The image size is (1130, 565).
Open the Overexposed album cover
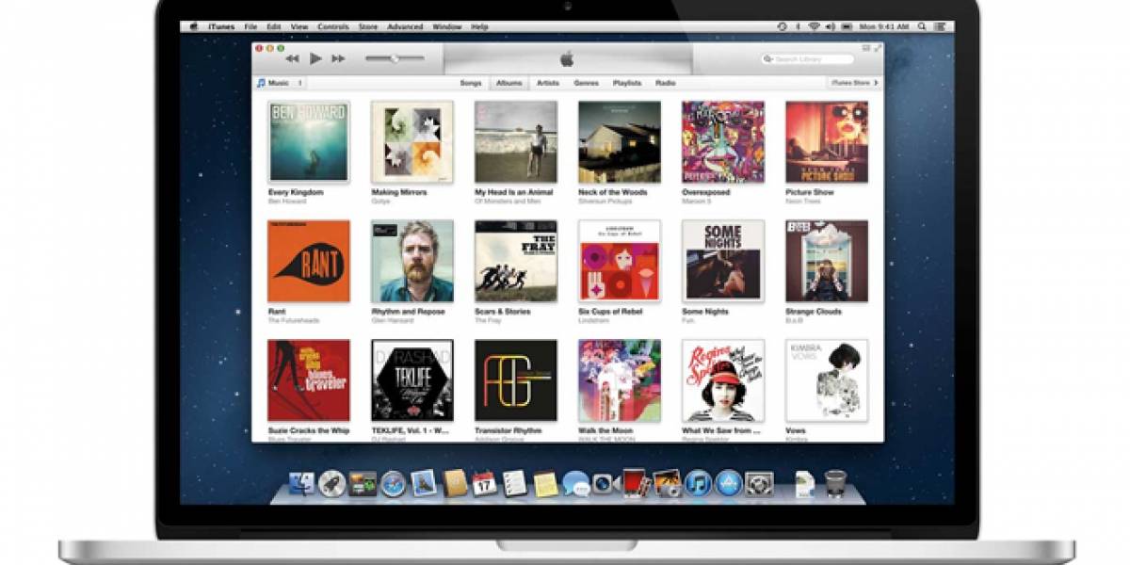coord(723,141)
